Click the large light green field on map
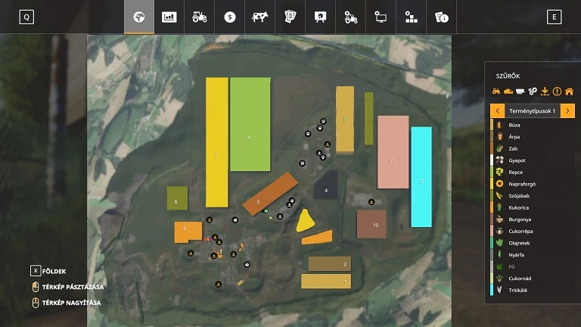The width and height of the screenshot is (581, 327). coord(250,124)
